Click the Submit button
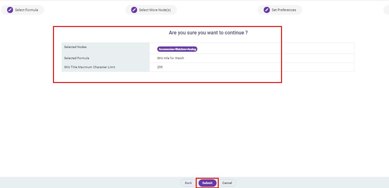Screen dimensions: 389x188 click(207, 183)
